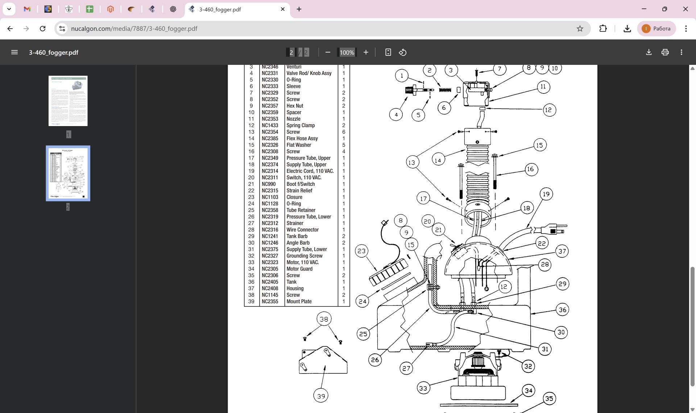
Task: Bookmark this page with star icon
Action: (580, 29)
